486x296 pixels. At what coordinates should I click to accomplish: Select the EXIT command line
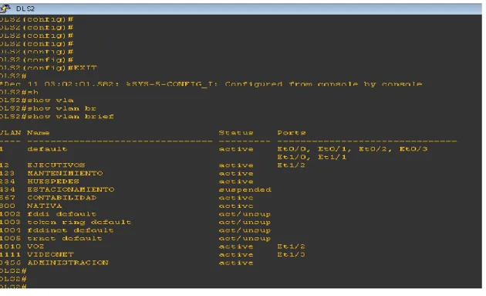[x=49, y=68]
